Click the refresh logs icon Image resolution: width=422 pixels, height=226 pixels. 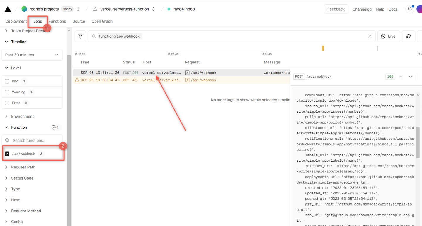point(409,36)
